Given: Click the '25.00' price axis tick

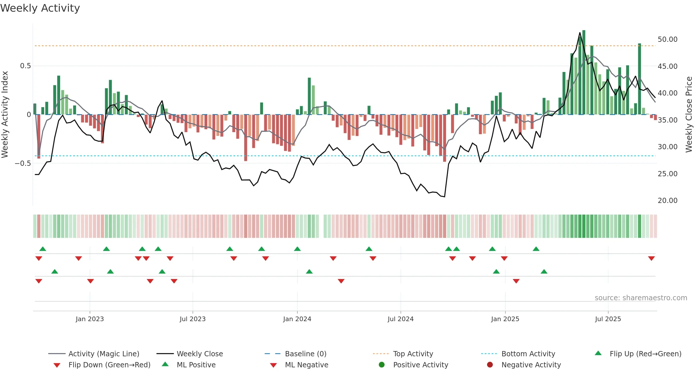Looking at the screenshot, I should [667, 174].
